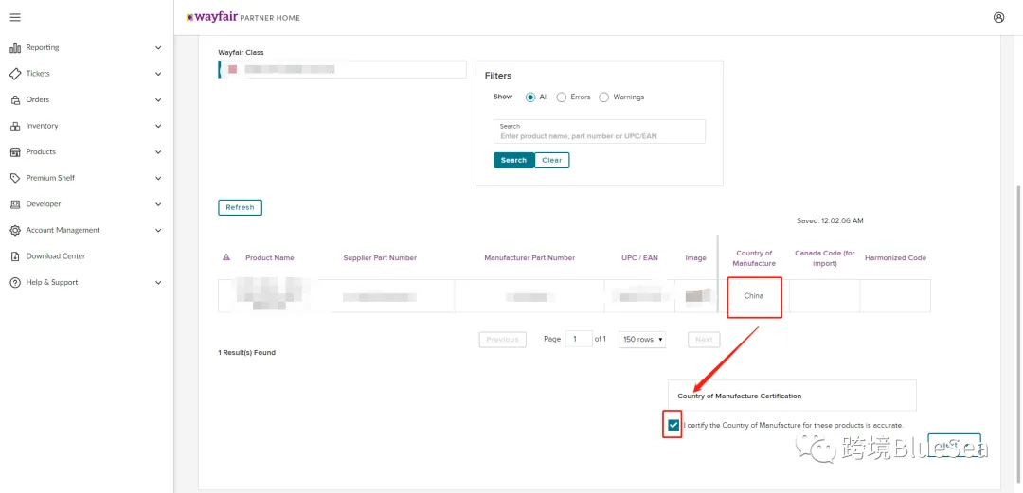Click the Search button in Filters
The height and width of the screenshot is (493, 1023).
click(513, 161)
